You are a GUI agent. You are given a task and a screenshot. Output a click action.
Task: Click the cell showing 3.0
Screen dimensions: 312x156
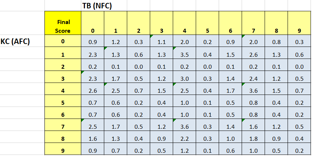[184, 79]
